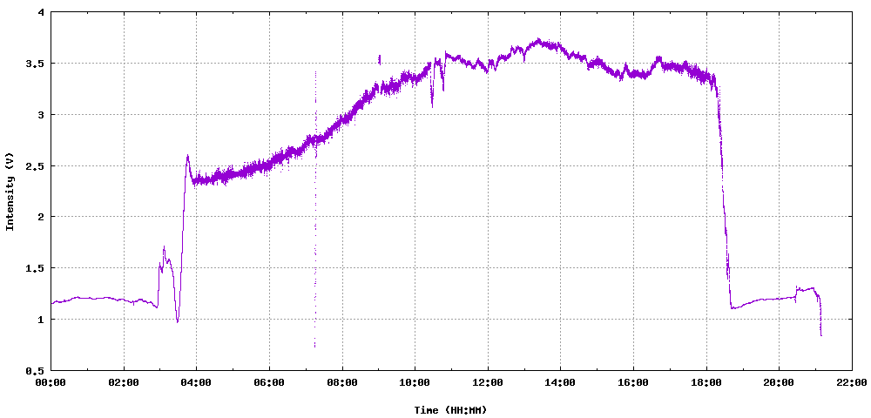Click the y-axis value 2
This screenshot has height=418, width=871.
pos(42,217)
